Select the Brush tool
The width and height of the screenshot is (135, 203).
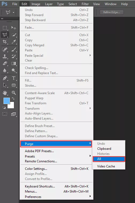tap(14, 49)
